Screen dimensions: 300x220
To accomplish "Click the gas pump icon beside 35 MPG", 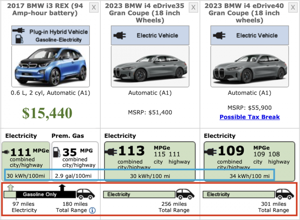I will click(x=57, y=152).
